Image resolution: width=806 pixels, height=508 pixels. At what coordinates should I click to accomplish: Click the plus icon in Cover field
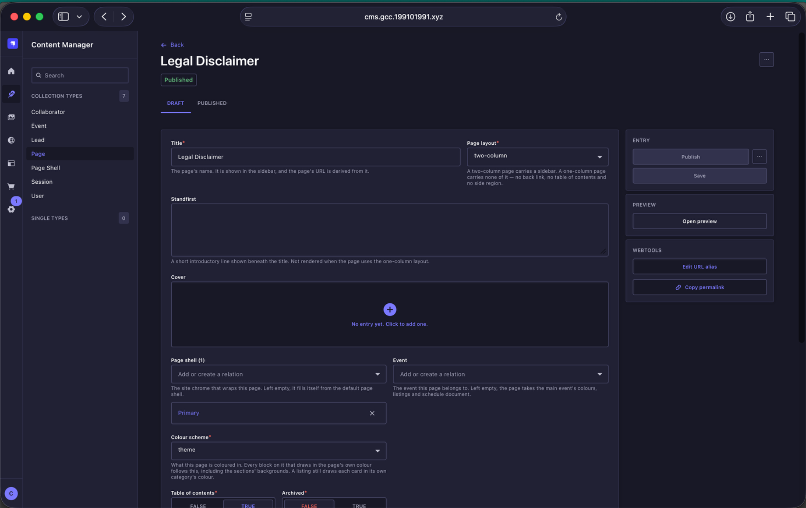(389, 310)
